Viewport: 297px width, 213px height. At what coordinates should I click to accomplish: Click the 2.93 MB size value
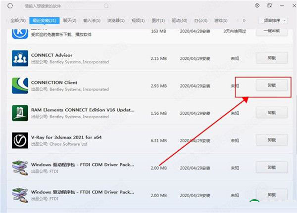[159, 86]
